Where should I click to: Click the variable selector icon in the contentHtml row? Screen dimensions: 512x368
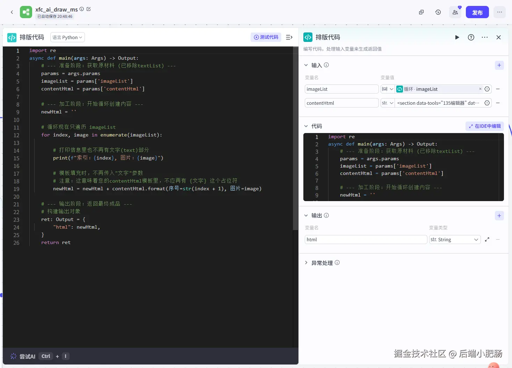487,103
